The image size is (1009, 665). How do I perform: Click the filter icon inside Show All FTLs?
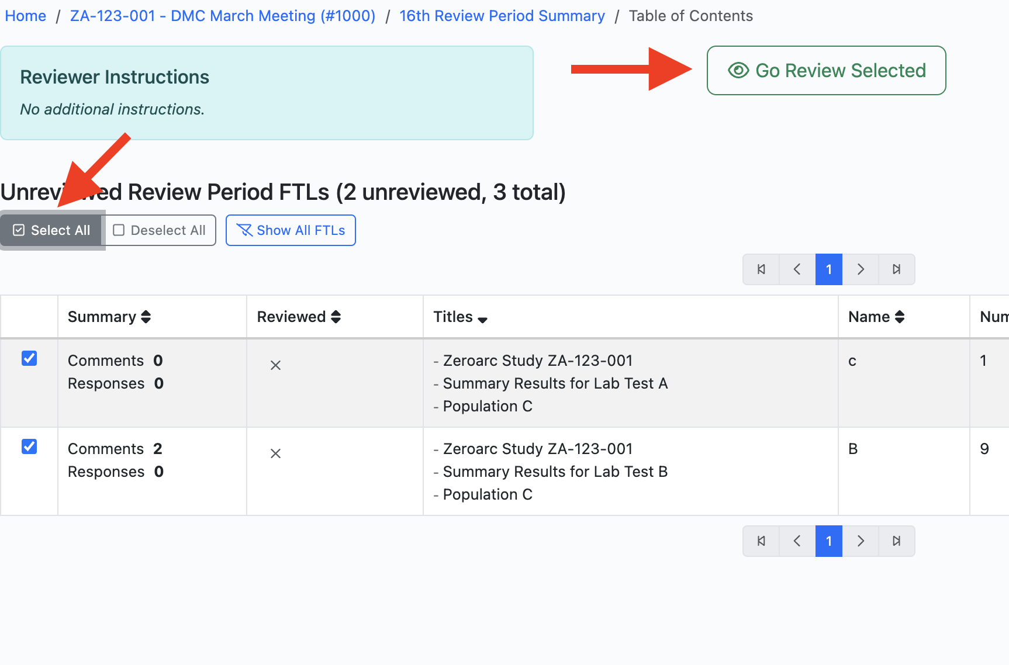[x=246, y=230]
